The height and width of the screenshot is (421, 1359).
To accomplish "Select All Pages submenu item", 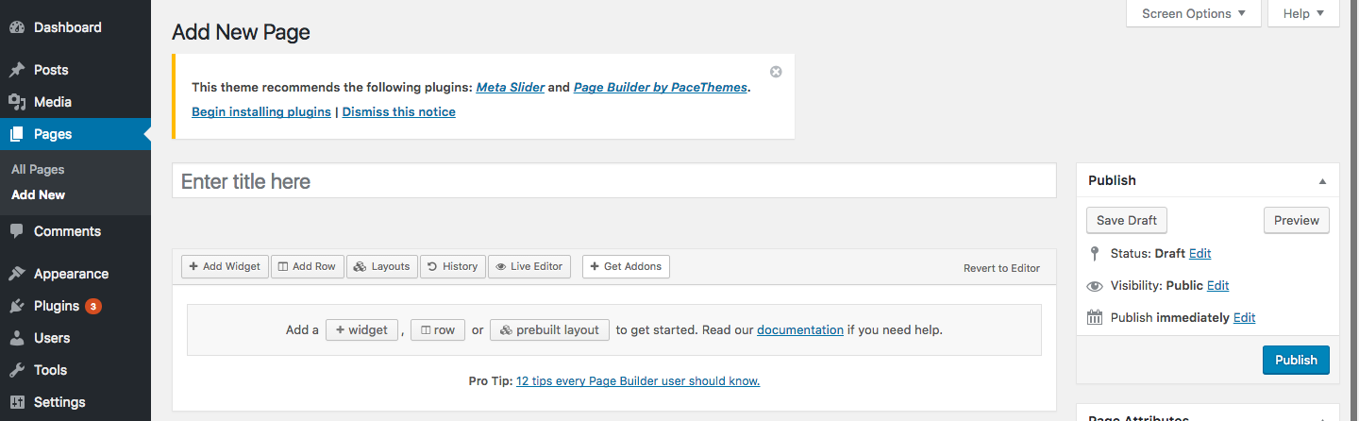I will (38, 170).
